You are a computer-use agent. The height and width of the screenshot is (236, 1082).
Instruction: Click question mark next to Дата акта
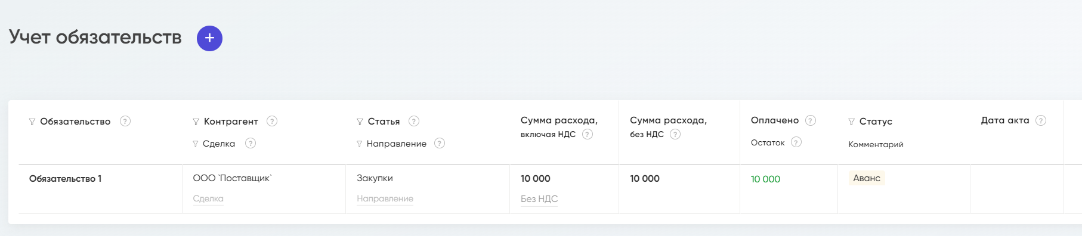pos(1041,120)
